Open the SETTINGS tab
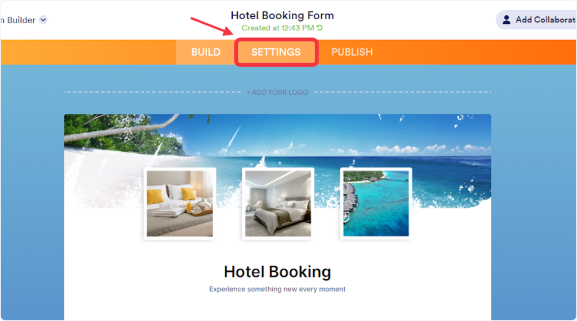 (276, 52)
